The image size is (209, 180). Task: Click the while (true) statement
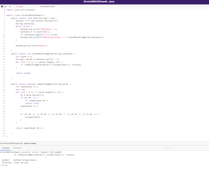(24, 26)
